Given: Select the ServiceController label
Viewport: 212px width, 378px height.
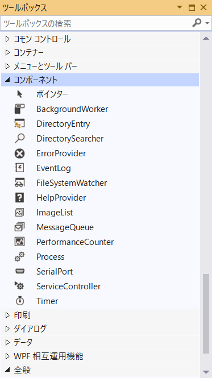Looking at the screenshot, I should [x=69, y=286].
